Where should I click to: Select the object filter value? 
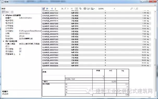pyautogui.click(x=29, y=44)
